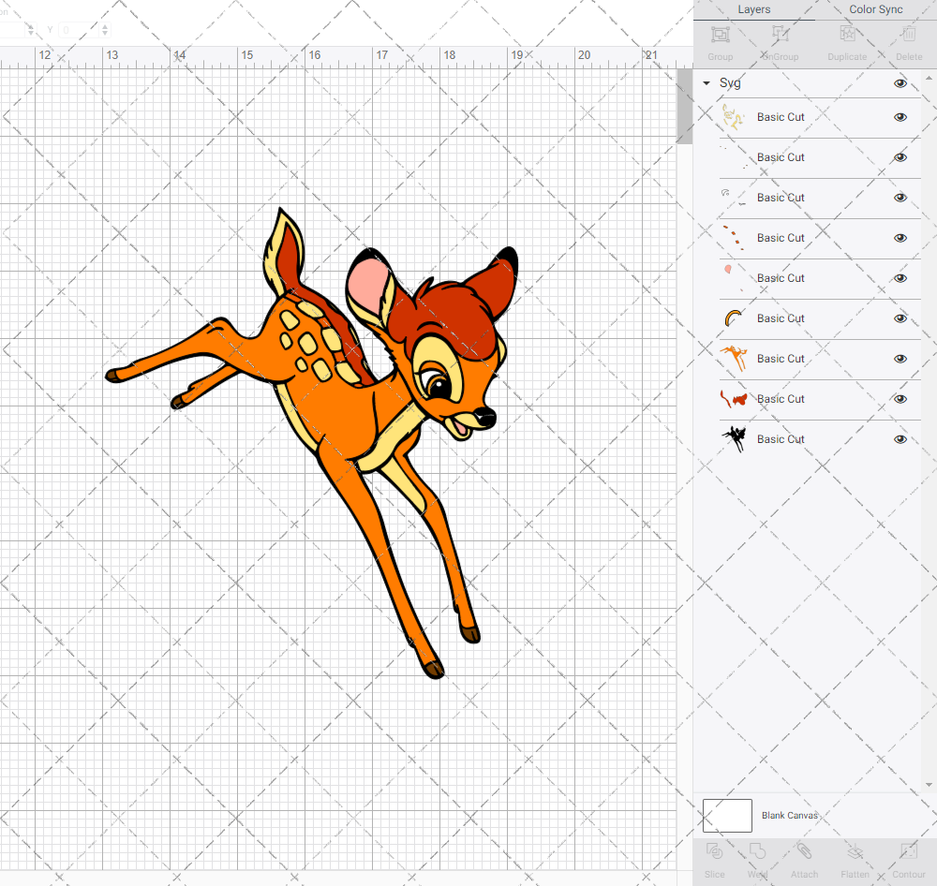Click the canvas vertical scrollbar thumb
The height and width of the screenshot is (886, 937).
click(x=684, y=107)
